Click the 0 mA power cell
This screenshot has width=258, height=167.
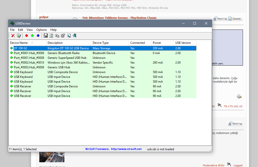point(156,53)
